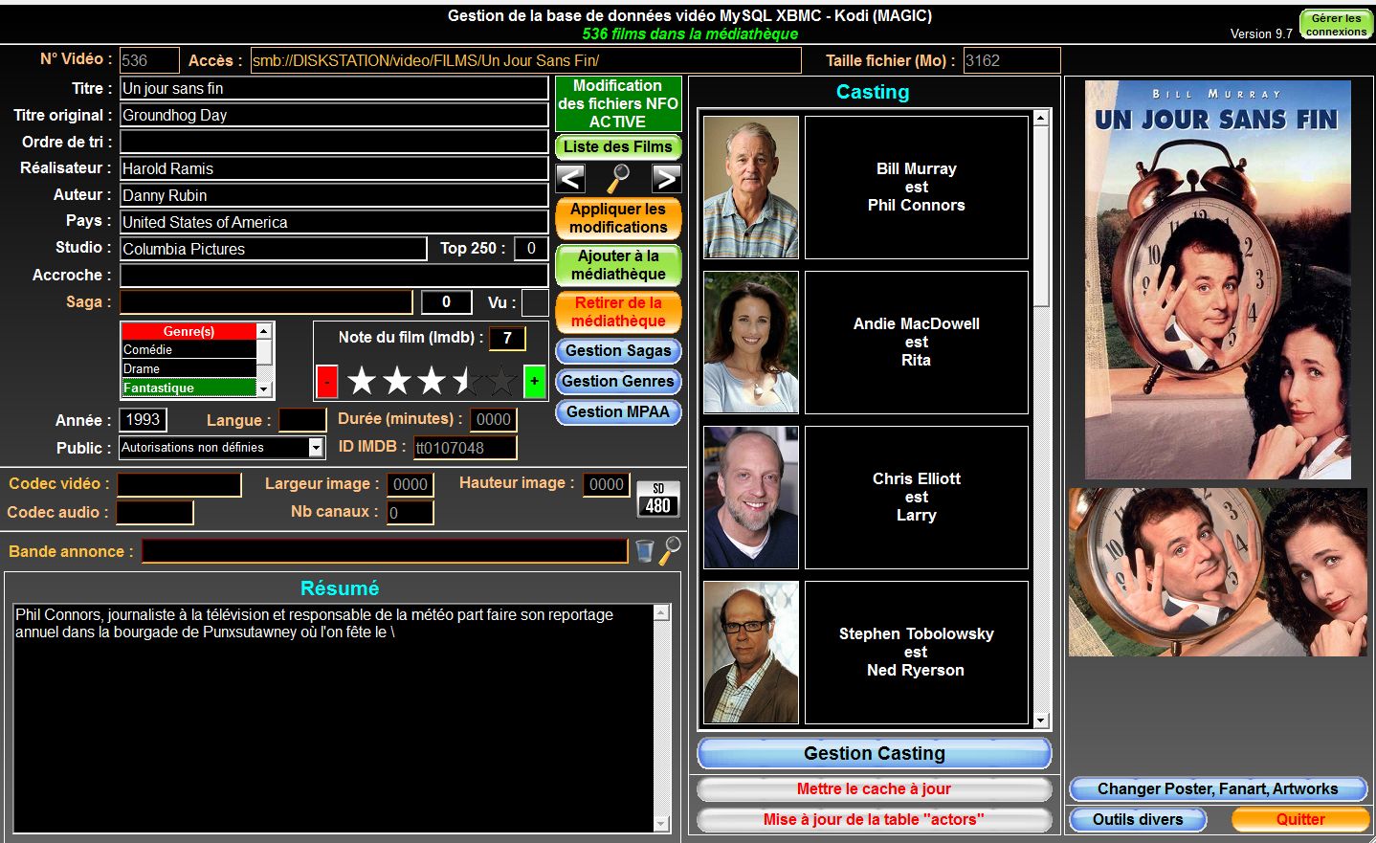
Task: Select Drame in genre list
Action: (189, 368)
